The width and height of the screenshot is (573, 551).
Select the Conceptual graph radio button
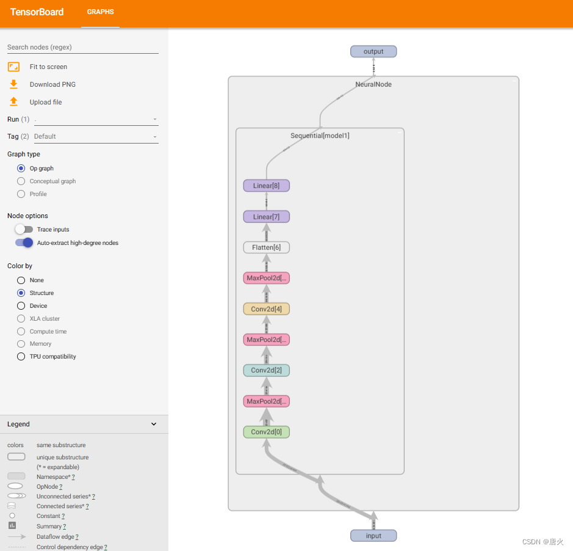21,181
